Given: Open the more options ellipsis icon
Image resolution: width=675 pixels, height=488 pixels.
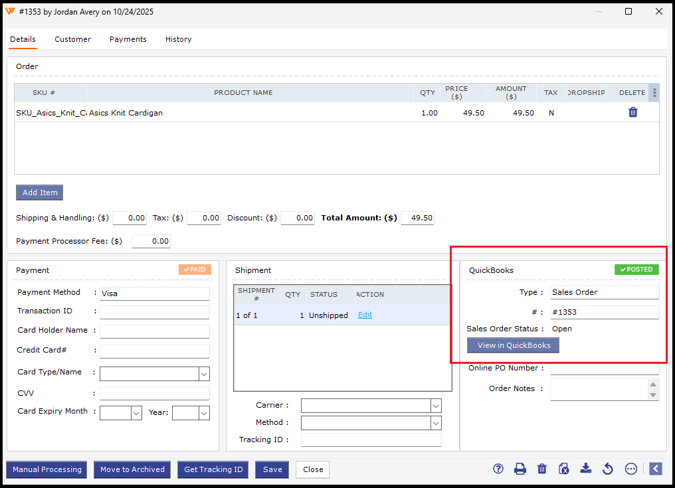Looking at the screenshot, I should point(631,469).
